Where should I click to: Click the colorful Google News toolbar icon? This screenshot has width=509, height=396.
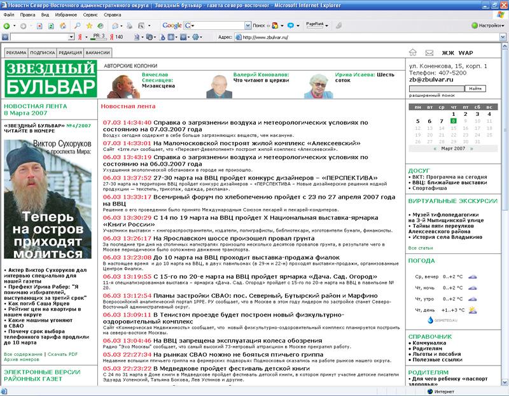click(x=275, y=25)
